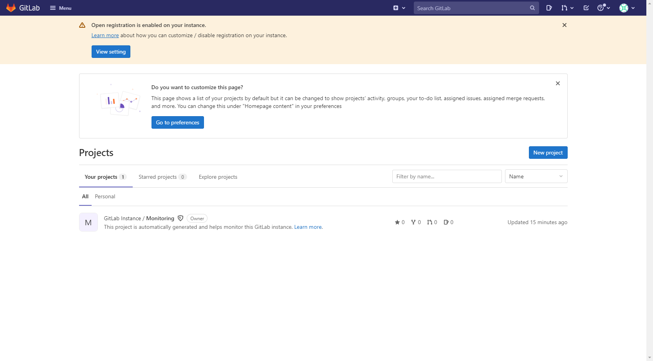Click the help question mark icon
653x361 pixels.
601,8
